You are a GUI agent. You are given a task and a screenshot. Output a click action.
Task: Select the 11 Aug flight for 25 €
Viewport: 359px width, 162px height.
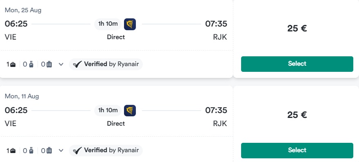coord(297,150)
